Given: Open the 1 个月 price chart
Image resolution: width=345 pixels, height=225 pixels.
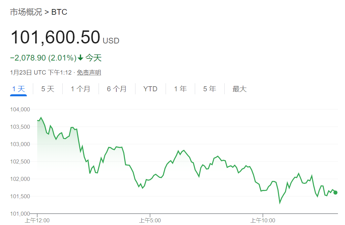Looking at the screenshot, I should [x=80, y=89].
